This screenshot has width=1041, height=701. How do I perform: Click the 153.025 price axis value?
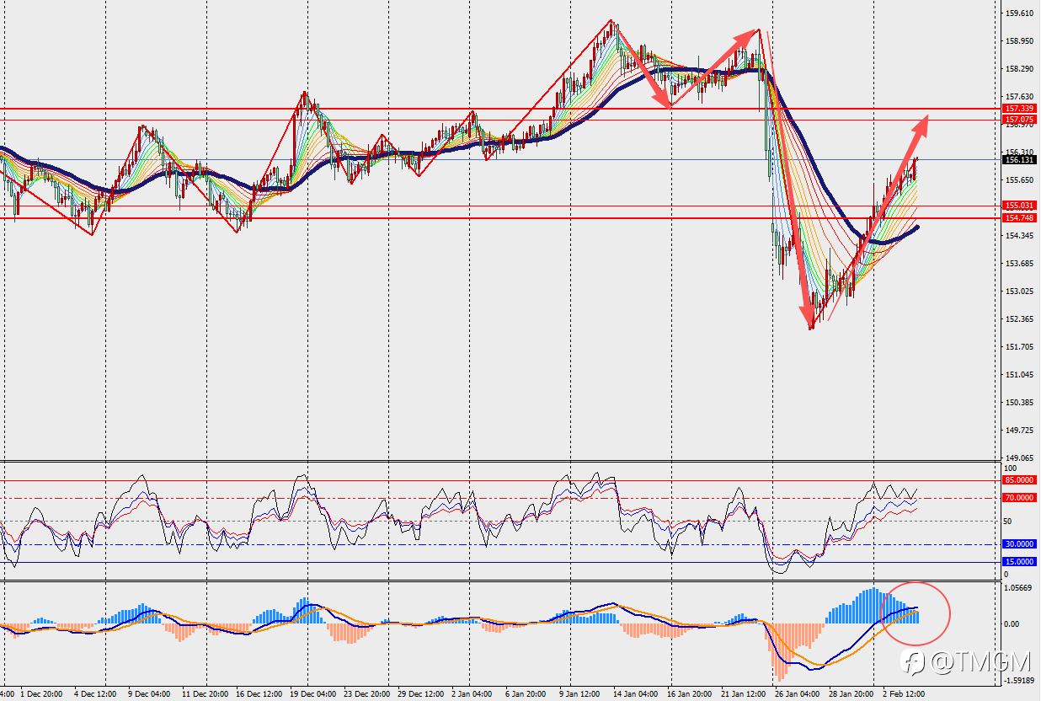click(x=1020, y=292)
